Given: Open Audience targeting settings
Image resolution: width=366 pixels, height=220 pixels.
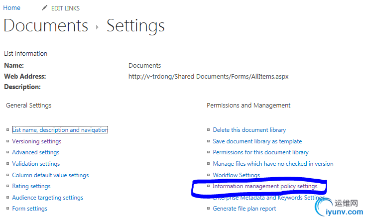Looking at the screenshot, I should 48,198.
